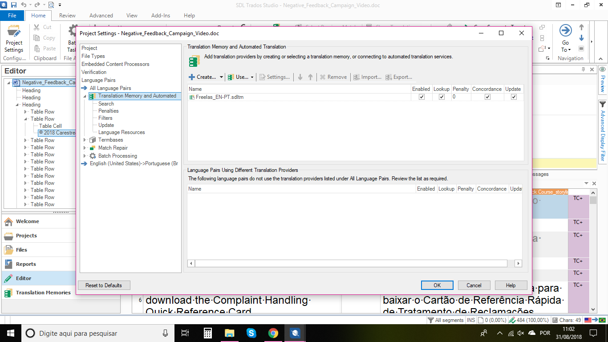Click the Export toolbar icon

coord(389,77)
